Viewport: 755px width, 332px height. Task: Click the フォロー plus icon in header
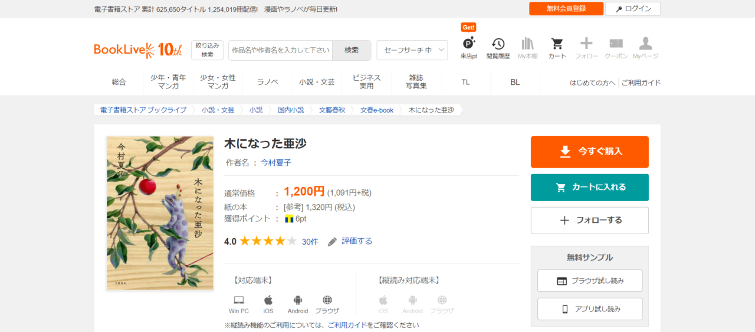point(586,44)
